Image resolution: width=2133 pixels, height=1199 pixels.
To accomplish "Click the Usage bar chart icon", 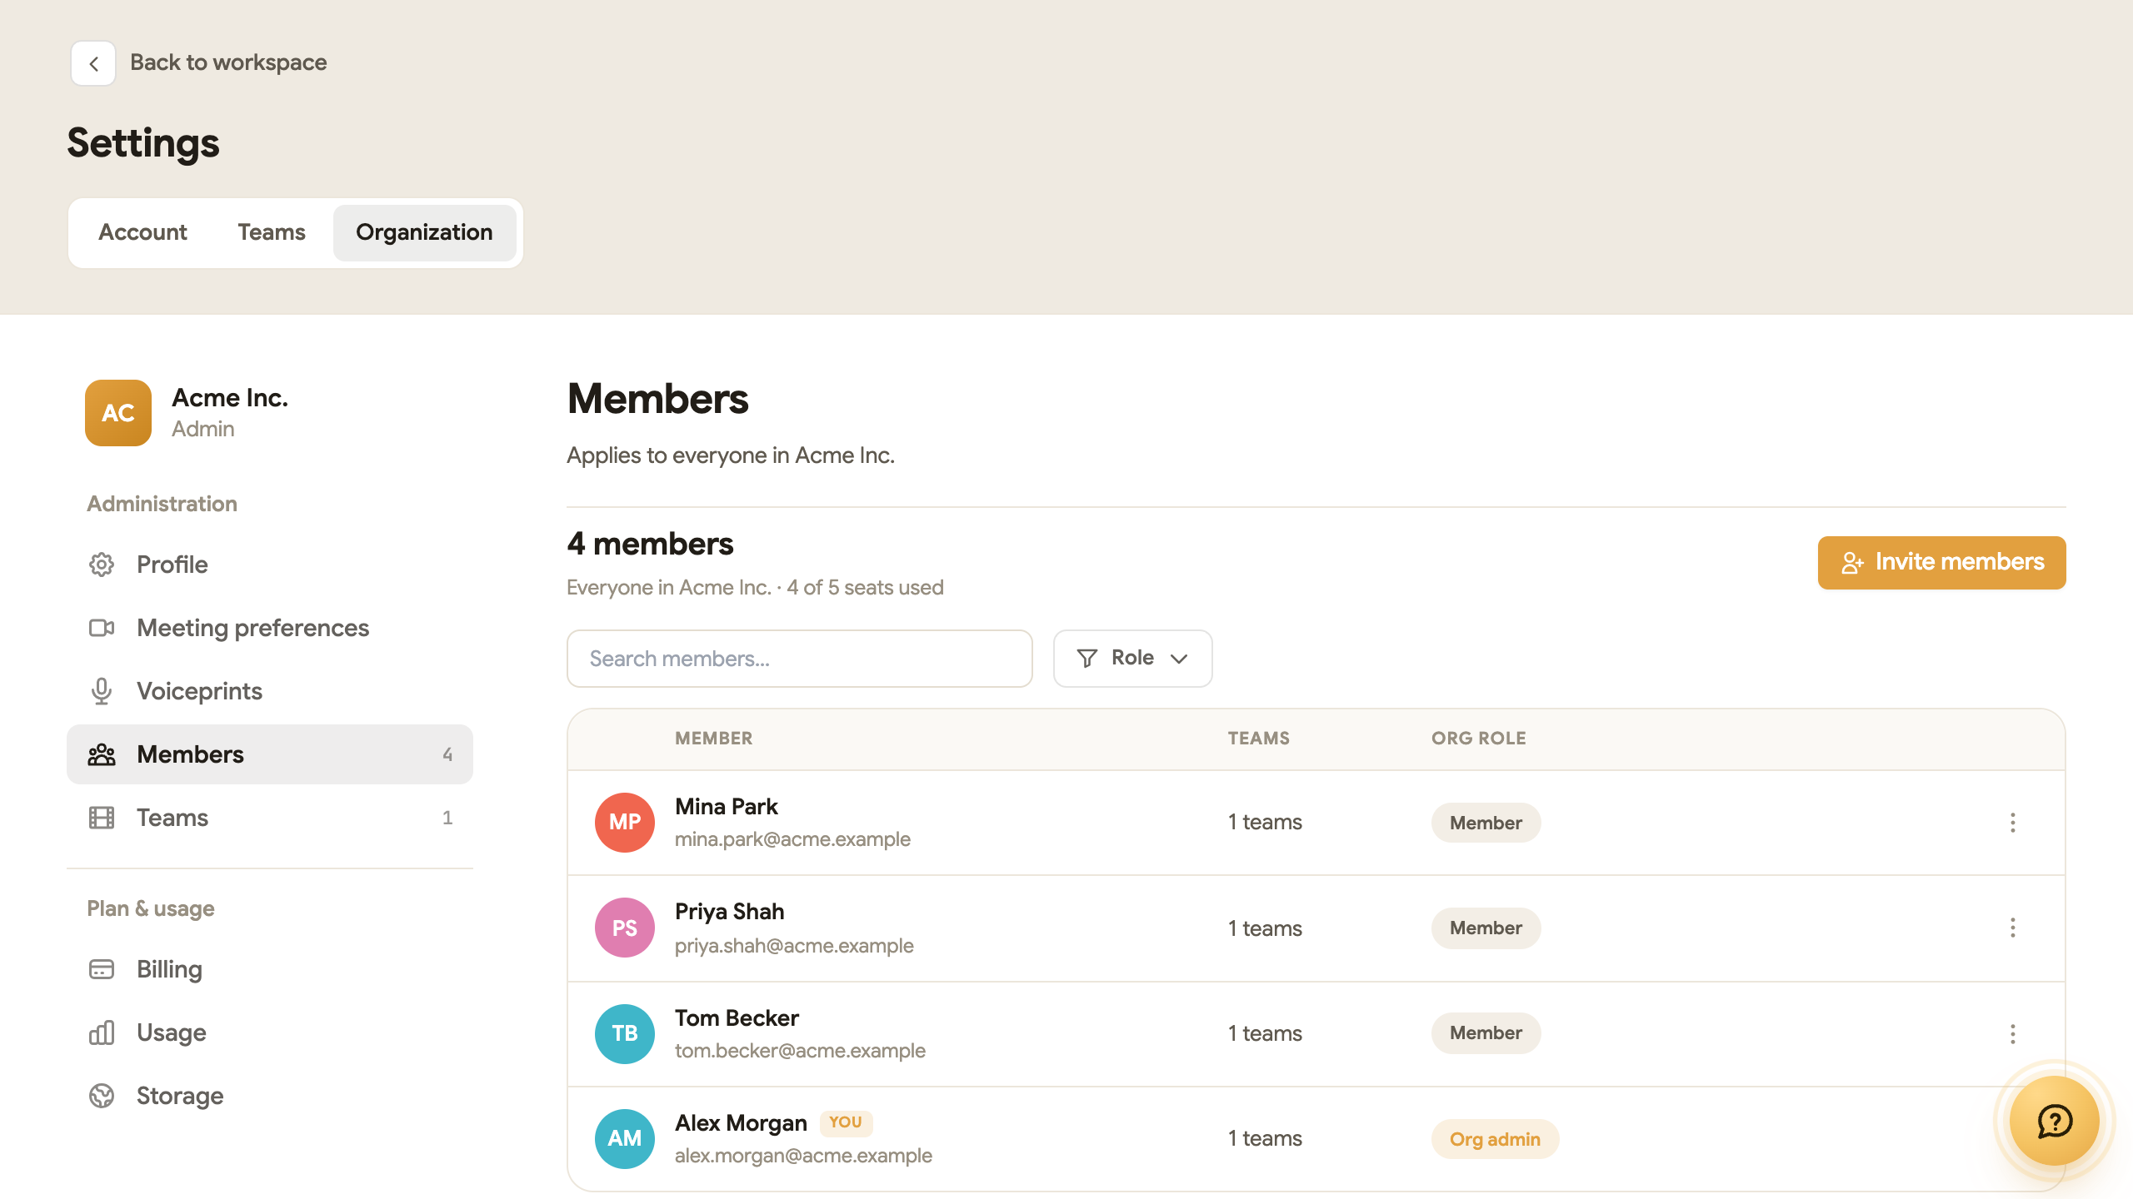I will tap(102, 1032).
